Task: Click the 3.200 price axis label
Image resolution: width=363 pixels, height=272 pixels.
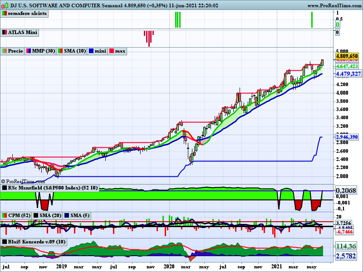Action: 342,126
